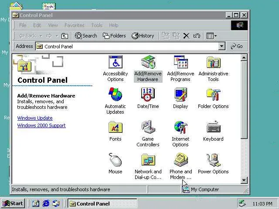Select the Automatic Updates icon
The width and height of the screenshot is (279, 209).
[x=115, y=101]
